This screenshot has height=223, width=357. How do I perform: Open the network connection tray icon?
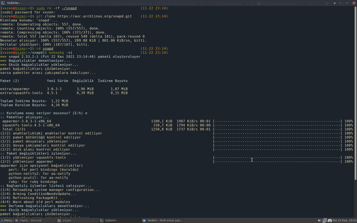[324, 220]
